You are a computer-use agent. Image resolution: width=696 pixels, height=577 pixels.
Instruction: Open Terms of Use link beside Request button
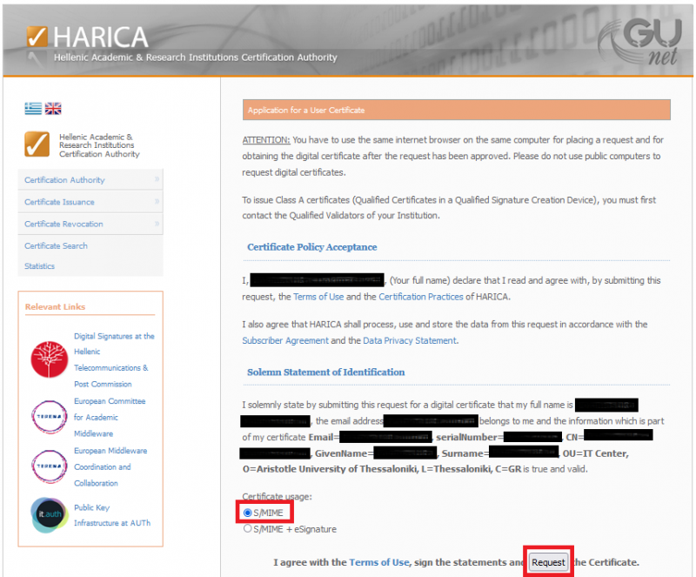point(378,562)
